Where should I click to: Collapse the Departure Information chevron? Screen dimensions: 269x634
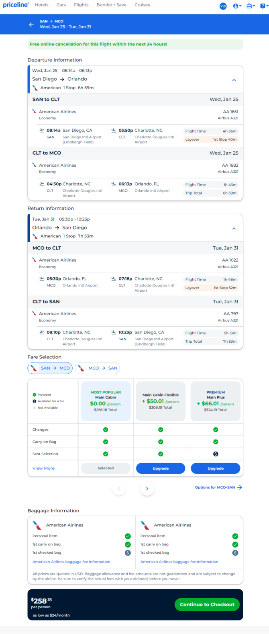(234, 80)
